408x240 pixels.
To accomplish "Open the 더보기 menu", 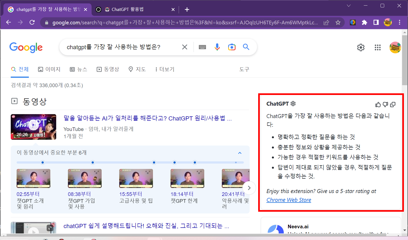I will 165,69.
